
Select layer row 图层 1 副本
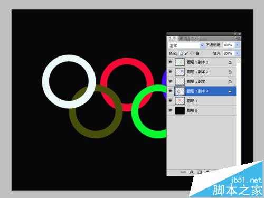(x=202, y=81)
